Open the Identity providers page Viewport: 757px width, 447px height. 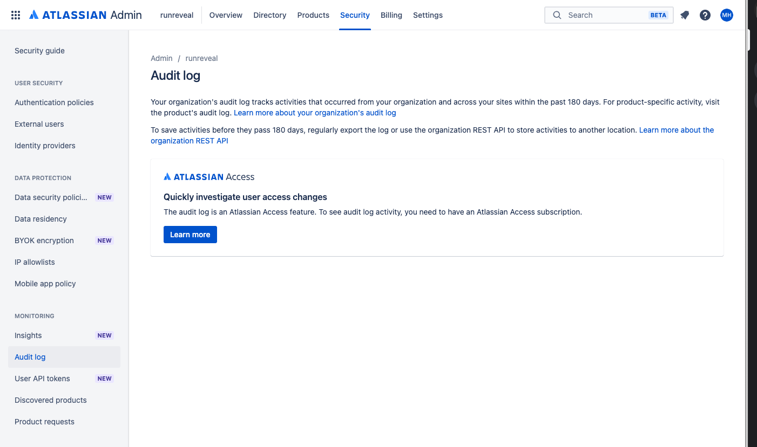click(45, 146)
